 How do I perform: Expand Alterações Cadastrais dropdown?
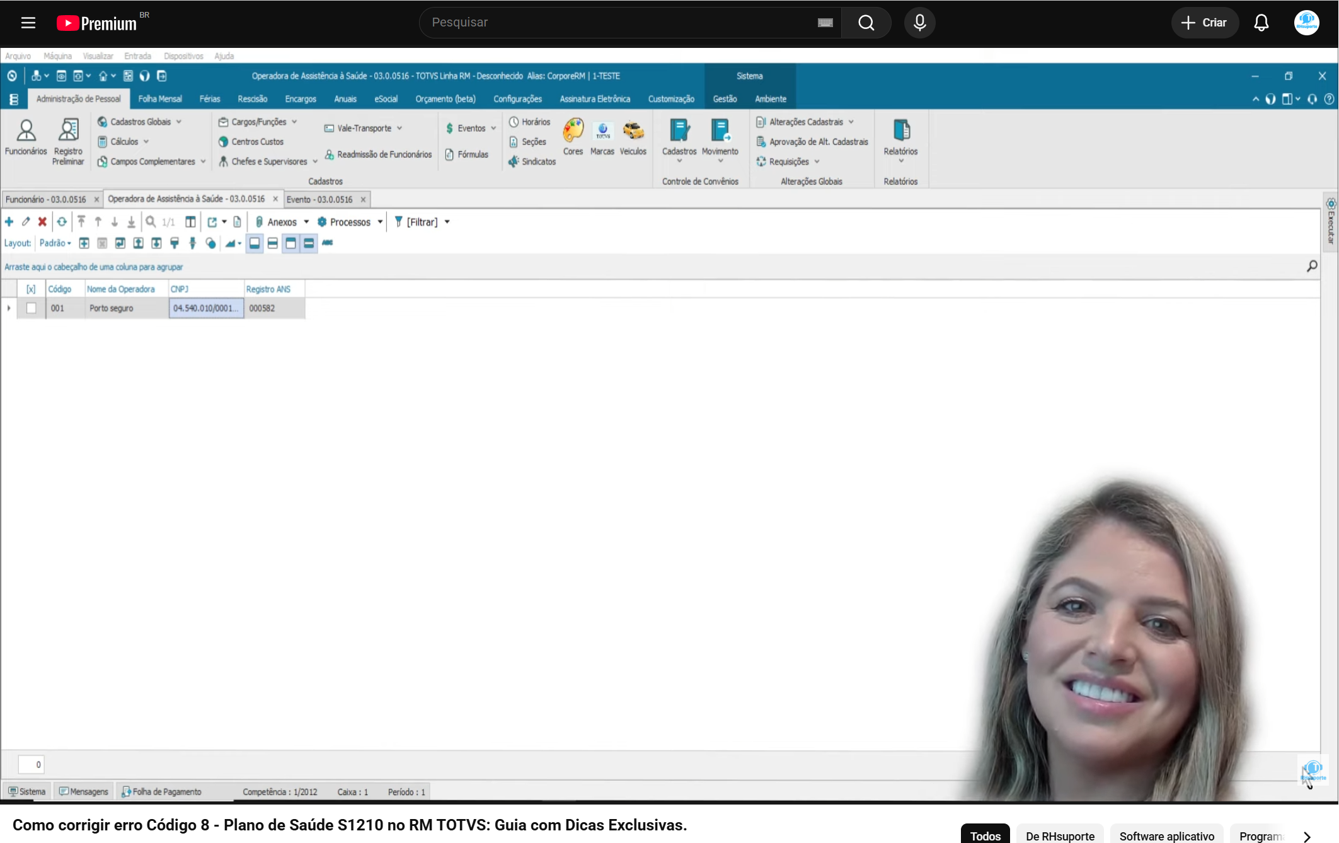click(851, 122)
